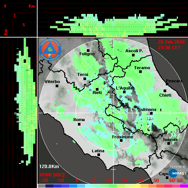Viewport: 188px width, 188px height.
Task: Click the Teramo city label
Action: pyautogui.click(x=142, y=68)
